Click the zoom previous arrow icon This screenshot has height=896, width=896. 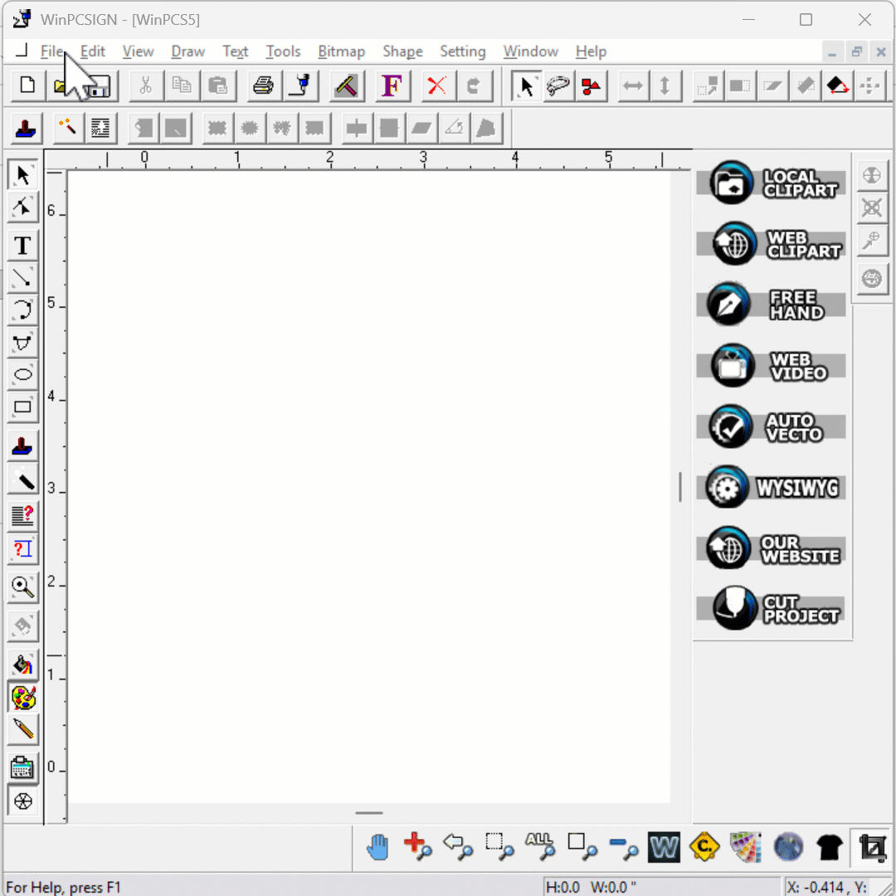click(458, 847)
